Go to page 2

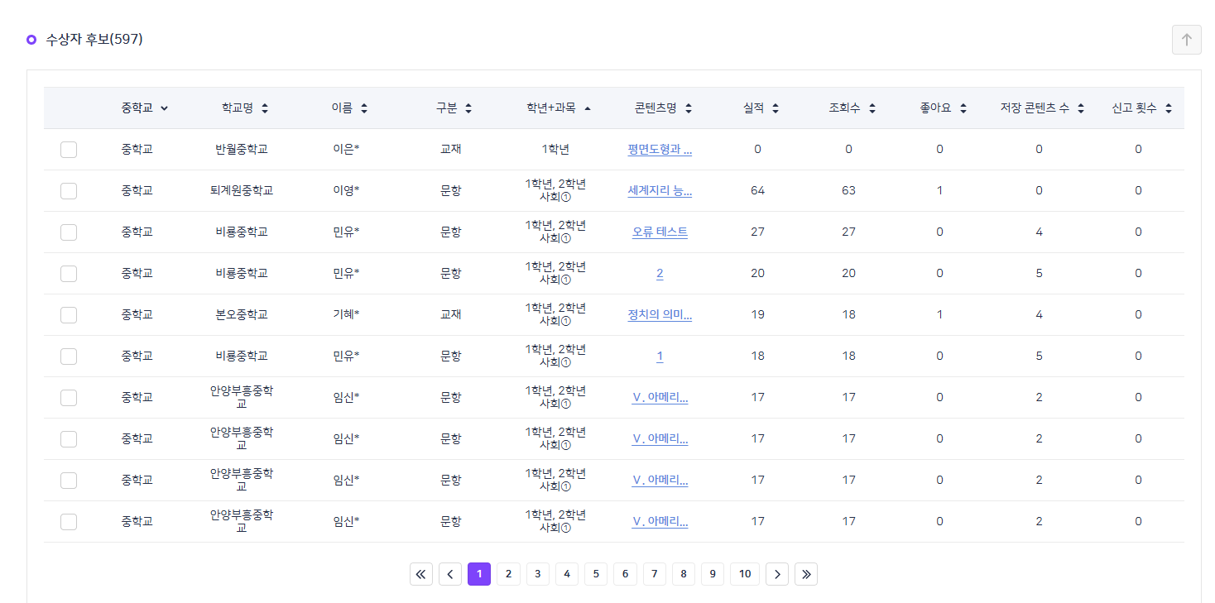pos(508,574)
